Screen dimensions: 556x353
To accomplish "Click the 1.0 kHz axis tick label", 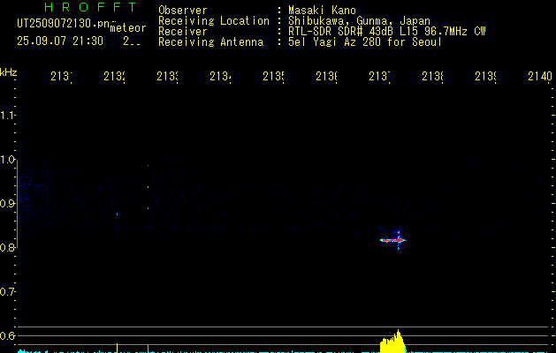I will [7, 160].
